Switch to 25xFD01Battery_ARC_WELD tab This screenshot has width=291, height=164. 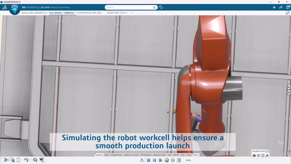(x=89, y=13)
